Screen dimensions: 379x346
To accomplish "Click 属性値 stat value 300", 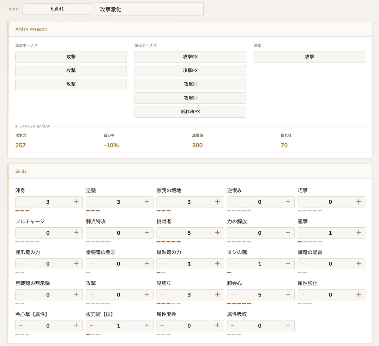I will click(197, 145).
